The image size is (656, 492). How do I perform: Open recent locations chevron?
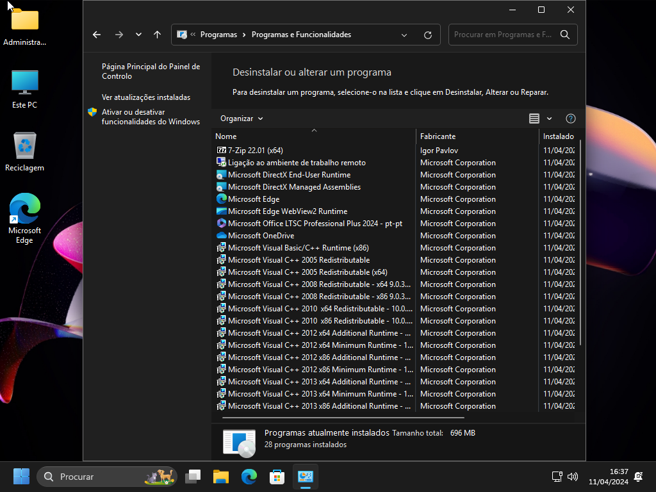138,35
